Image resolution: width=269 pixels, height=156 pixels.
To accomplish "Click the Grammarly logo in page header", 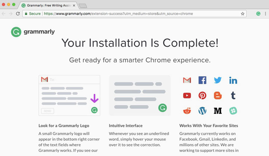I will tap(33, 32).
